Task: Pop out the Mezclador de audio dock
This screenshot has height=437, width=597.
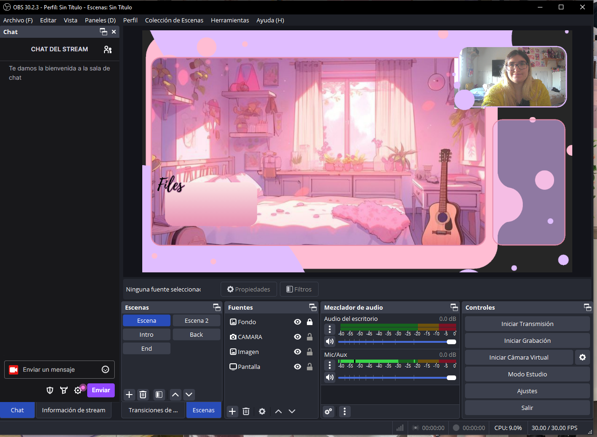Action: click(x=454, y=307)
